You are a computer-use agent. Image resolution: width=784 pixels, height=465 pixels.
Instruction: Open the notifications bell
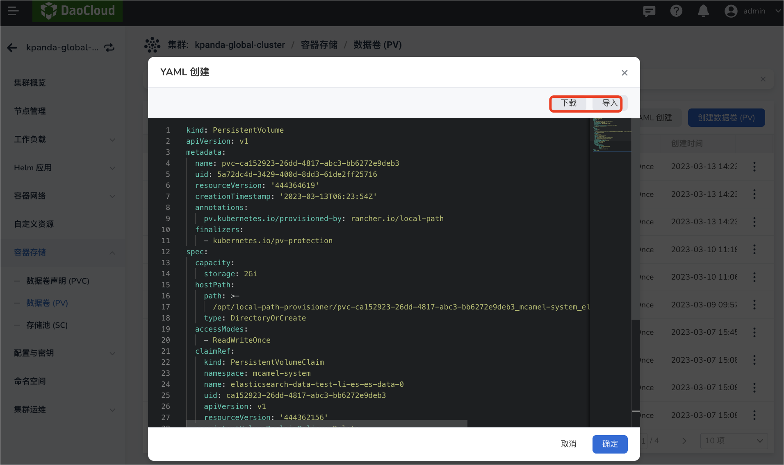click(x=703, y=11)
